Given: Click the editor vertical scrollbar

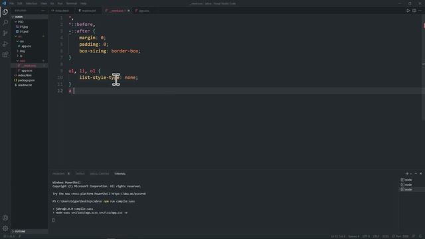Looking at the screenshot, I should click(x=424, y=68).
